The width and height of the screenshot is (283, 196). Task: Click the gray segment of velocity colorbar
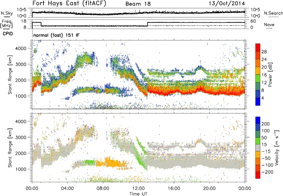click(x=258, y=148)
